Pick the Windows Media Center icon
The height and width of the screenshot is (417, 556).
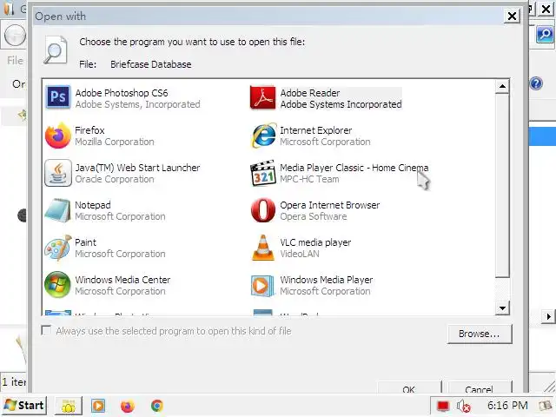(57, 285)
